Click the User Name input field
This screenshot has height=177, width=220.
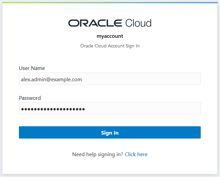click(x=110, y=79)
